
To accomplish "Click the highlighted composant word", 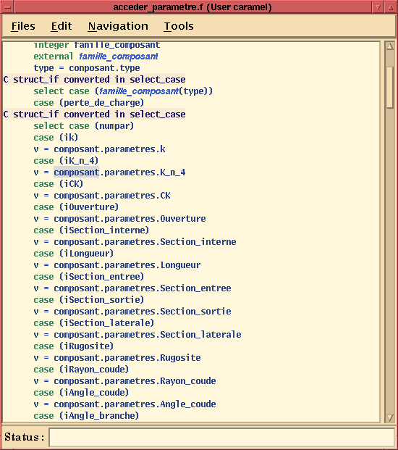I will (x=76, y=172).
